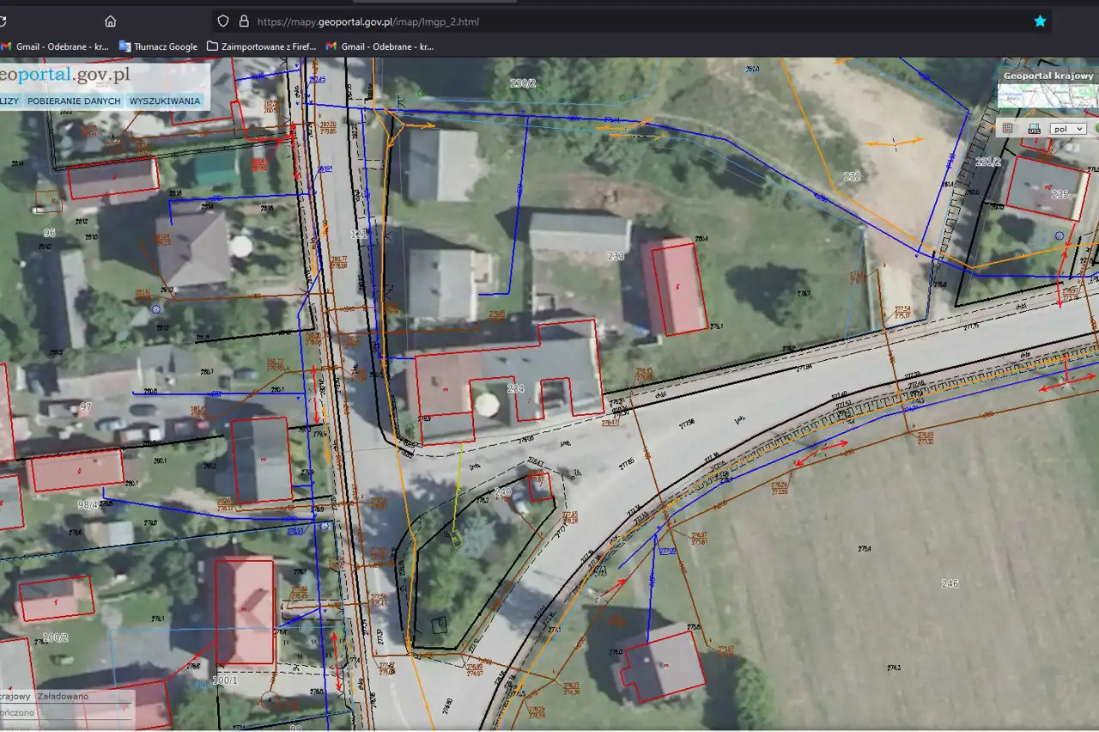
Task: Click the tracking protection shield icon
Action: pyautogui.click(x=223, y=21)
